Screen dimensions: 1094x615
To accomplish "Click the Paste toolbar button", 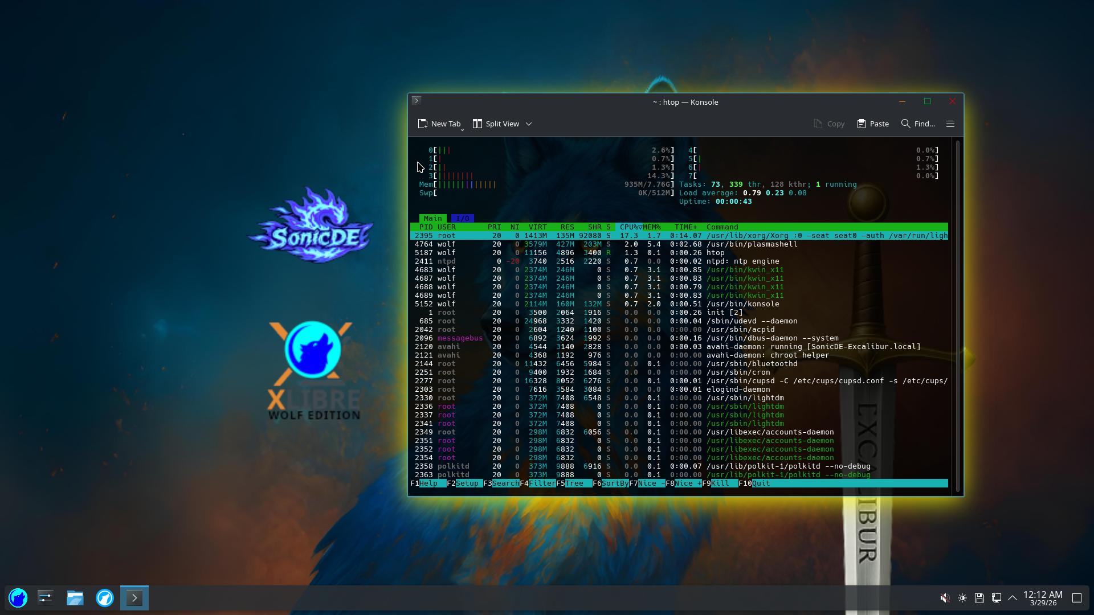I will (873, 124).
